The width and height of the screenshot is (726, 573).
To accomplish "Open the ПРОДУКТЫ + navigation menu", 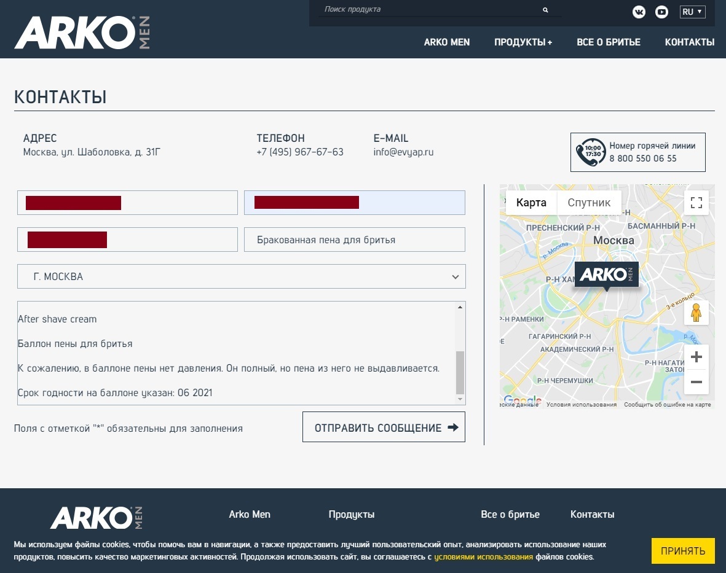I will [523, 42].
